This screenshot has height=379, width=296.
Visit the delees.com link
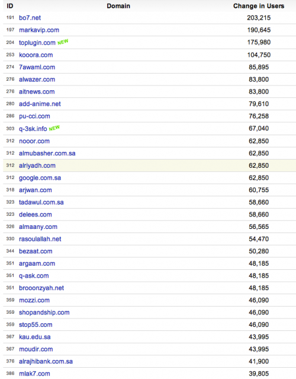click(x=36, y=215)
